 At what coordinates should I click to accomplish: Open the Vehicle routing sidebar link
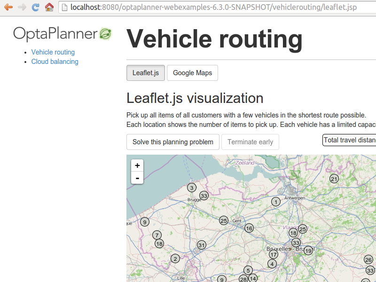tap(53, 52)
